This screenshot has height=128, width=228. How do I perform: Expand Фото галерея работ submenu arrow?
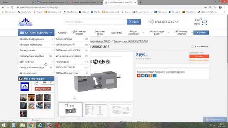coord(169,33)
